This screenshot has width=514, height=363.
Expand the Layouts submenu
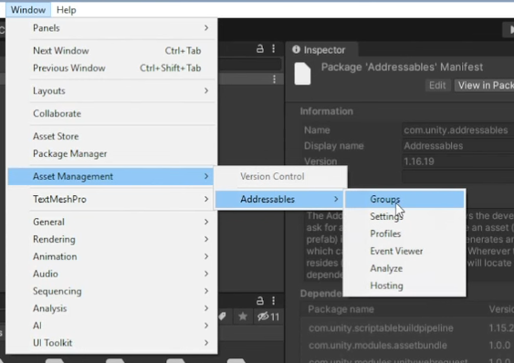(111, 91)
